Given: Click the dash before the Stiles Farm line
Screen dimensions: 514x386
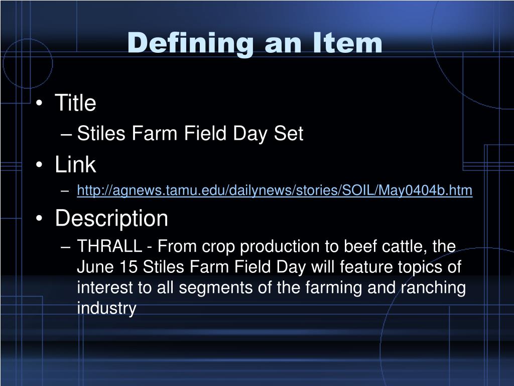Looking at the screenshot, I should tap(66, 135).
